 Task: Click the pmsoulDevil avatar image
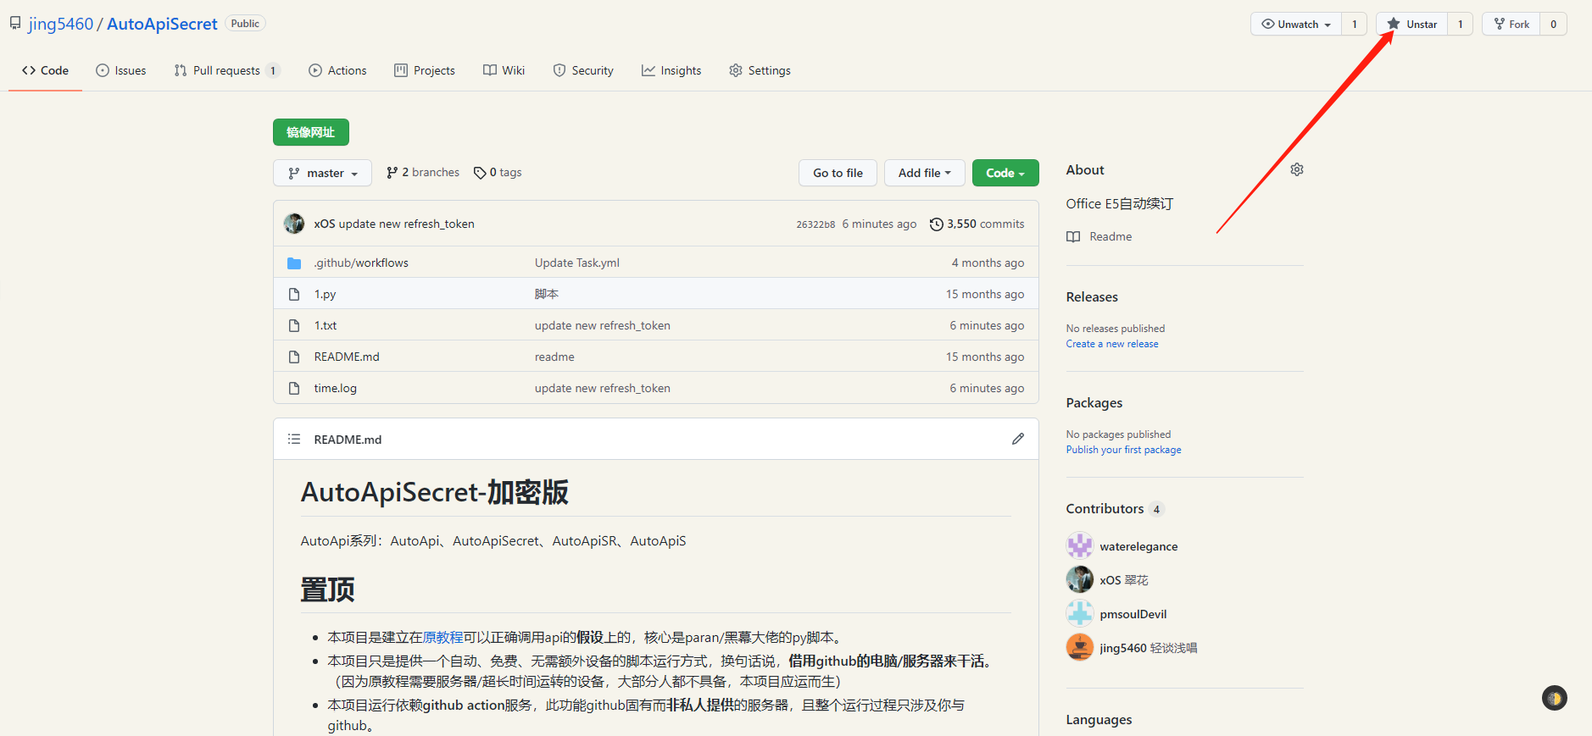(1080, 613)
